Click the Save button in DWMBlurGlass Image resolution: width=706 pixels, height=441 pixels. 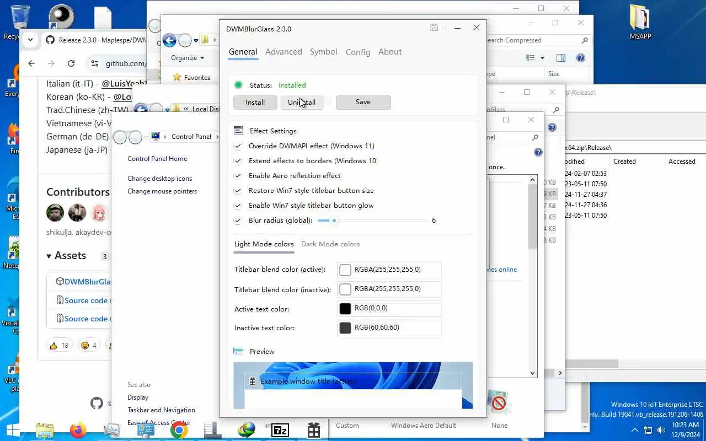[363, 102]
